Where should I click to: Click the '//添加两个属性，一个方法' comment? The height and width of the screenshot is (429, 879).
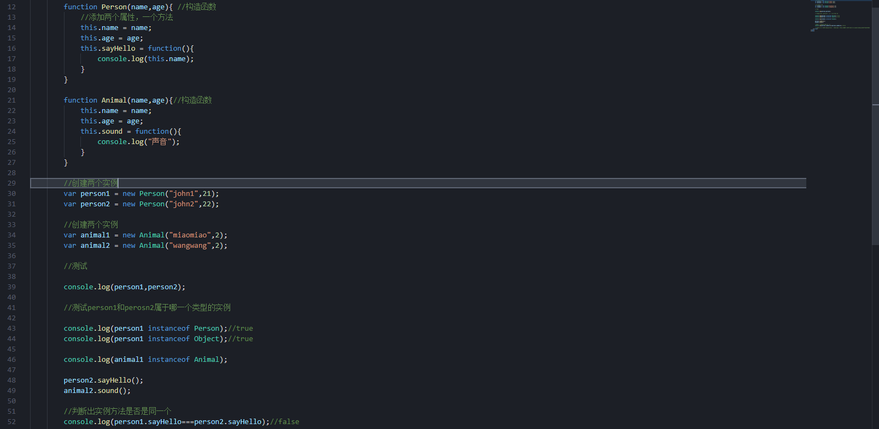(x=127, y=17)
